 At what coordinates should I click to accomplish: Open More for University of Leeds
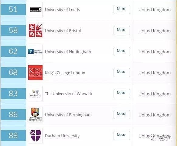pos(122,9)
